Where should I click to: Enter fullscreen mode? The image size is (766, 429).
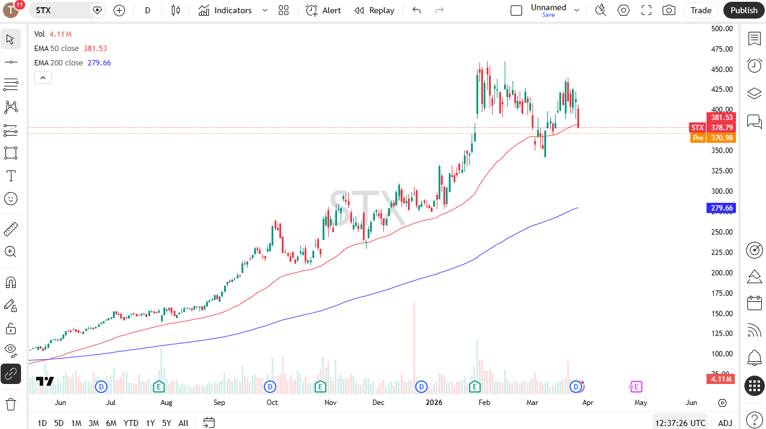click(x=646, y=10)
